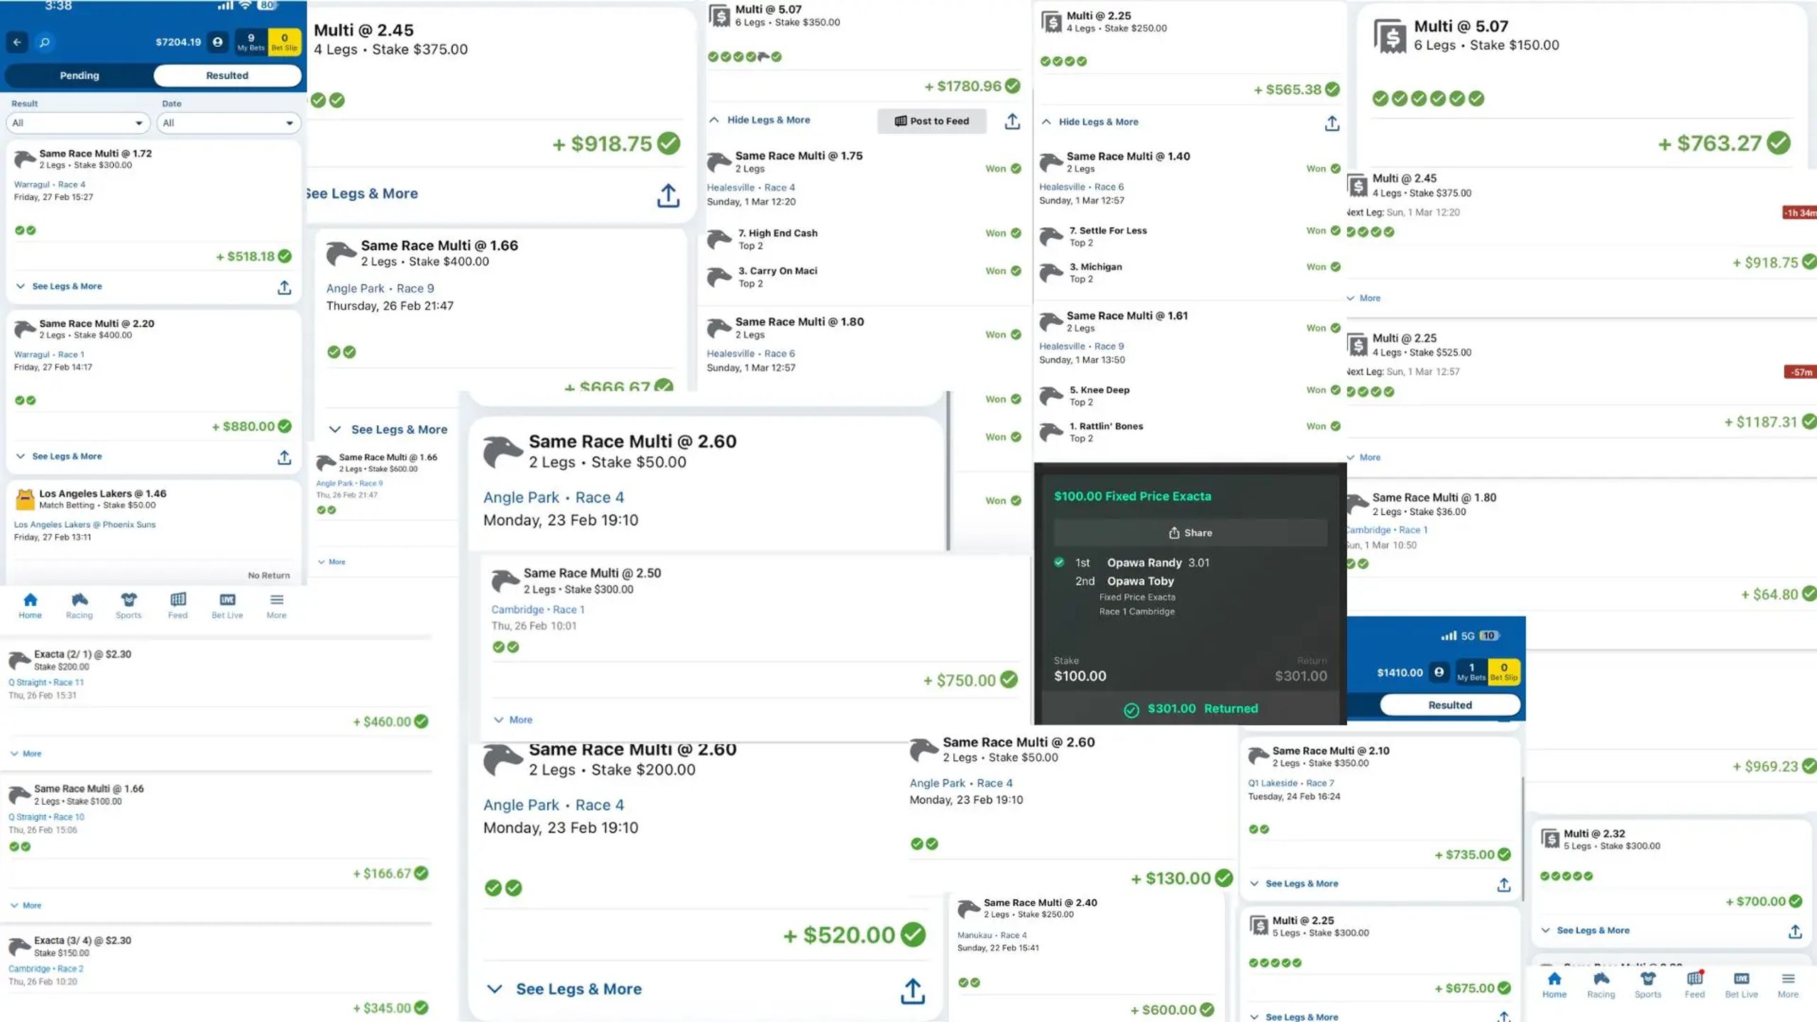This screenshot has height=1022, width=1817.
Task: Tap the back arrow icon
Action: coord(17,43)
